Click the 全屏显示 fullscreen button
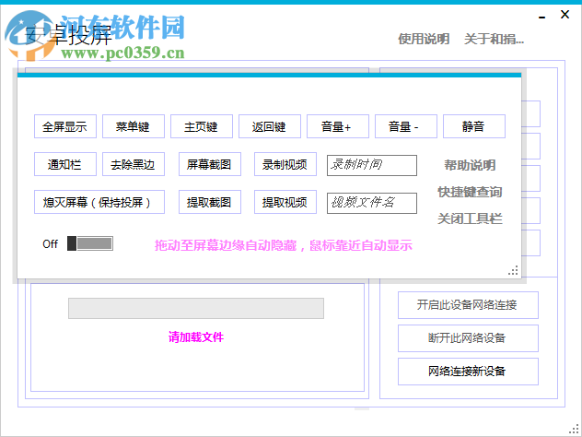Viewport: 582px width, 437px height. click(x=65, y=126)
